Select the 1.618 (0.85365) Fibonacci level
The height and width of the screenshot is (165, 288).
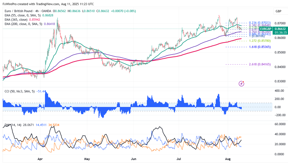(260, 47)
